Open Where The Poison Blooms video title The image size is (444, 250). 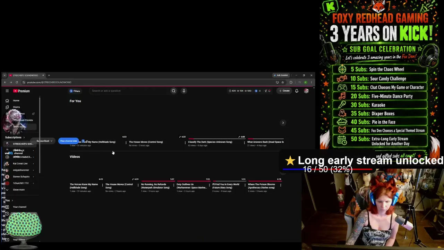coord(262,186)
